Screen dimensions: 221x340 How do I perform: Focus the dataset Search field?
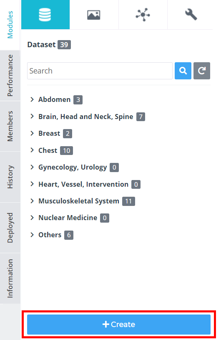tap(100, 71)
